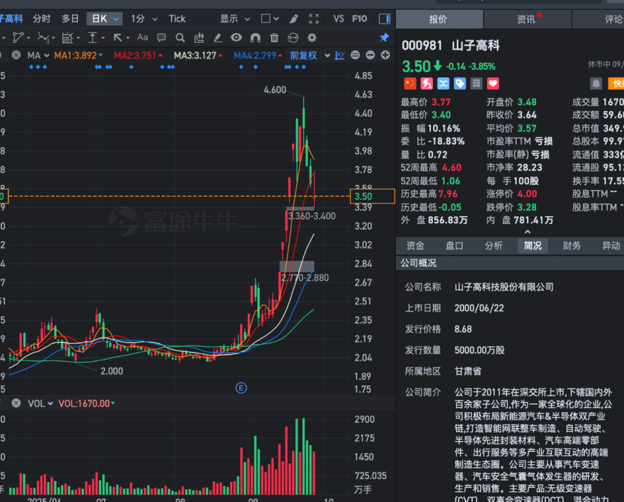Click the heart favorite icon below the price
Screen dimensions: 624x502
pyautogui.click(x=492, y=83)
